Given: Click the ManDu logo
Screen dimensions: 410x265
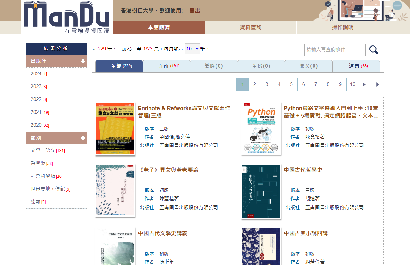Looking at the screenshot, I should tap(67, 17).
